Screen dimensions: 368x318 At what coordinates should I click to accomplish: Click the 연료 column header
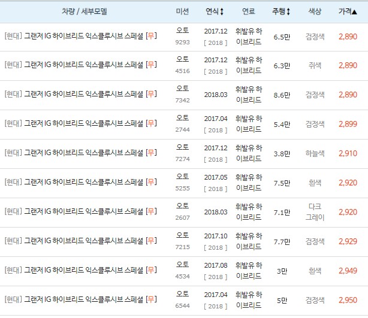(249, 11)
